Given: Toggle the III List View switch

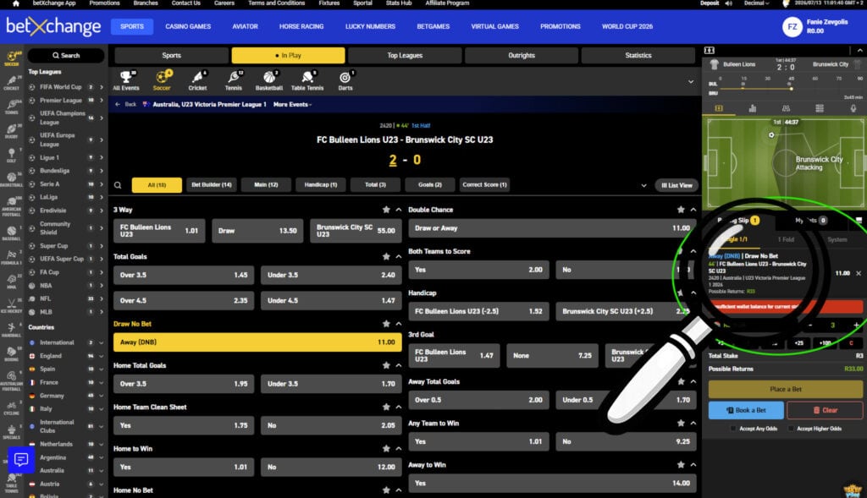Looking at the screenshot, I should pos(676,185).
